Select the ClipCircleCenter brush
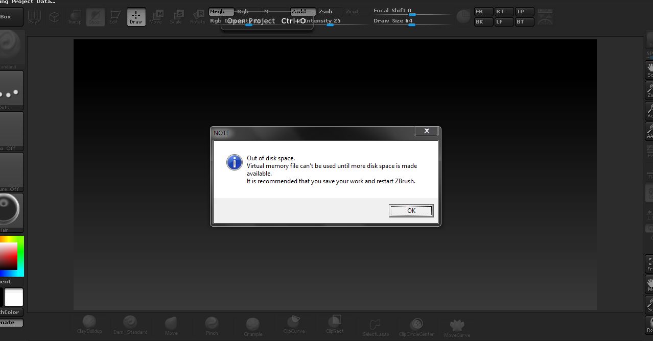The image size is (653, 341). (416, 327)
